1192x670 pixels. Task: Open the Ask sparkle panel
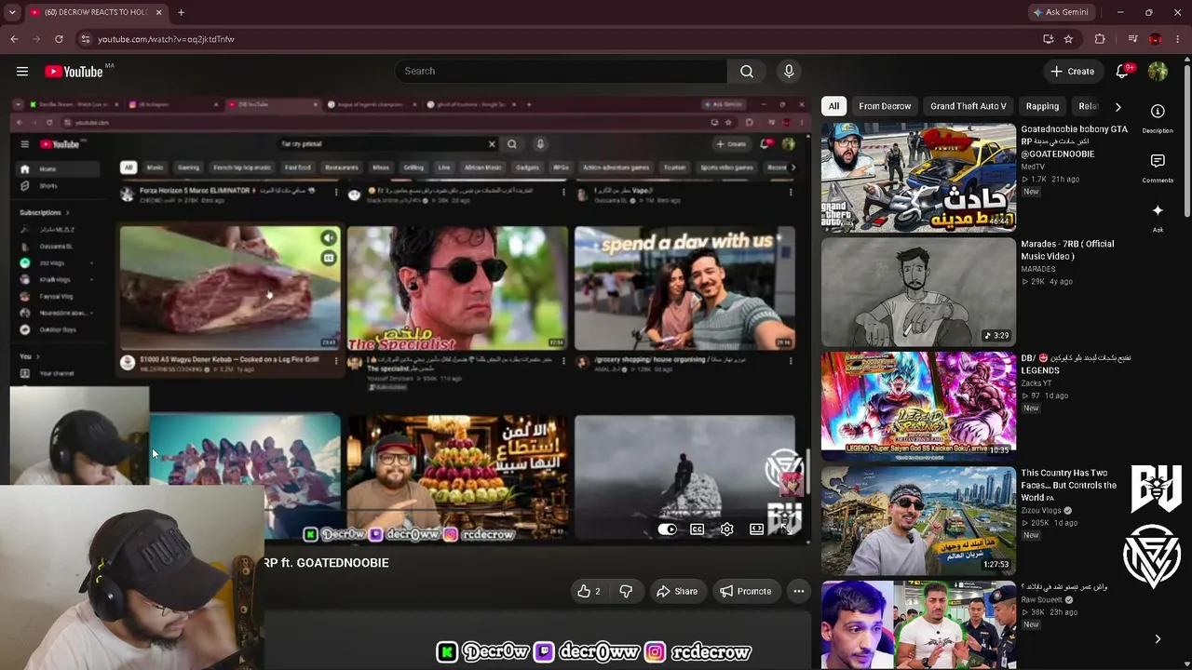[x=1158, y=217]
